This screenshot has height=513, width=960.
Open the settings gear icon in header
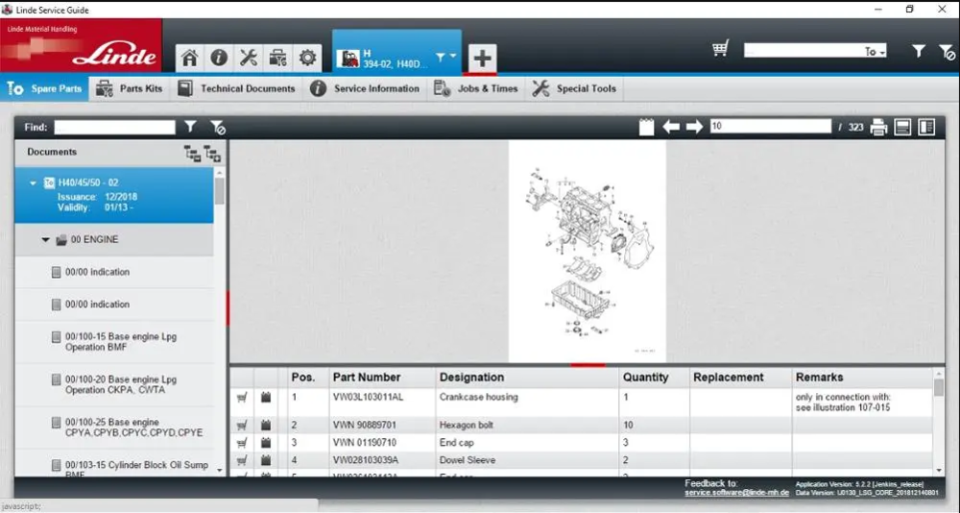point(307,58)
